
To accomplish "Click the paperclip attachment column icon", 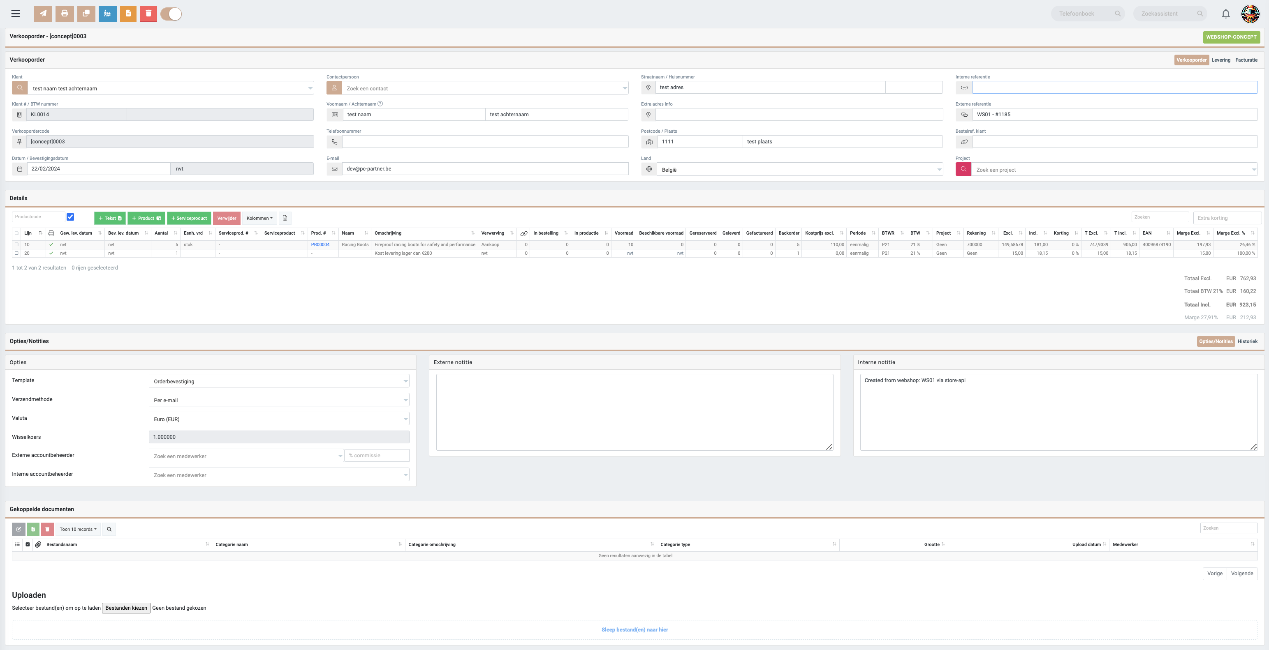I will [x=38, y=544].
